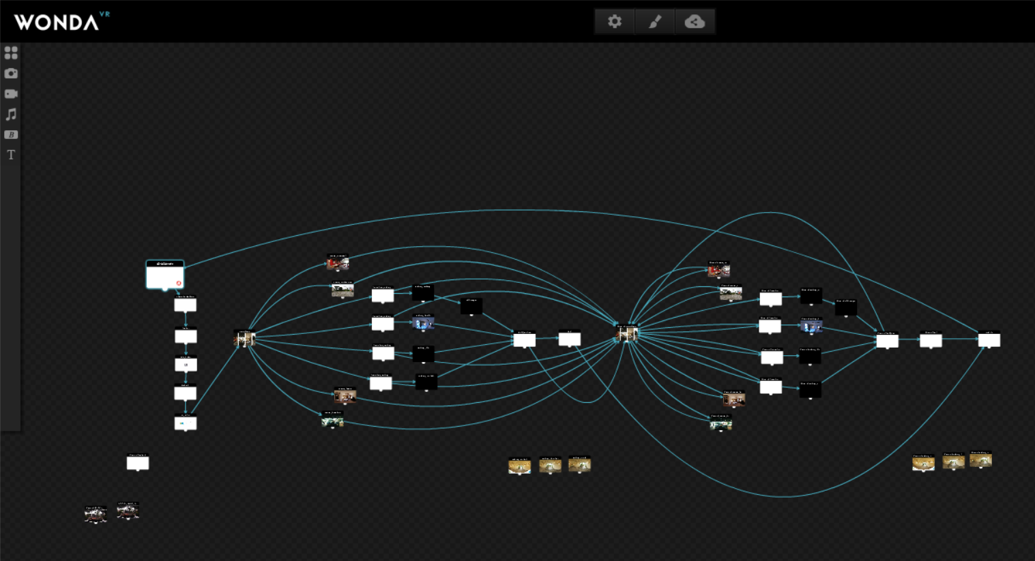Select the right hub node receiving many arrows
This screenshot has height=561, width=1035.
tap(627, 333)
